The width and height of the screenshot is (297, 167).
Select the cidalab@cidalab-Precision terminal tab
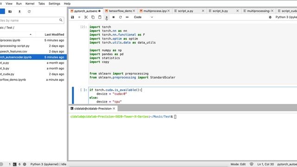pos(93,109)
